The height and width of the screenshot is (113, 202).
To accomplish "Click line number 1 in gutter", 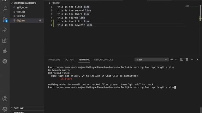I will coord(51,7).
